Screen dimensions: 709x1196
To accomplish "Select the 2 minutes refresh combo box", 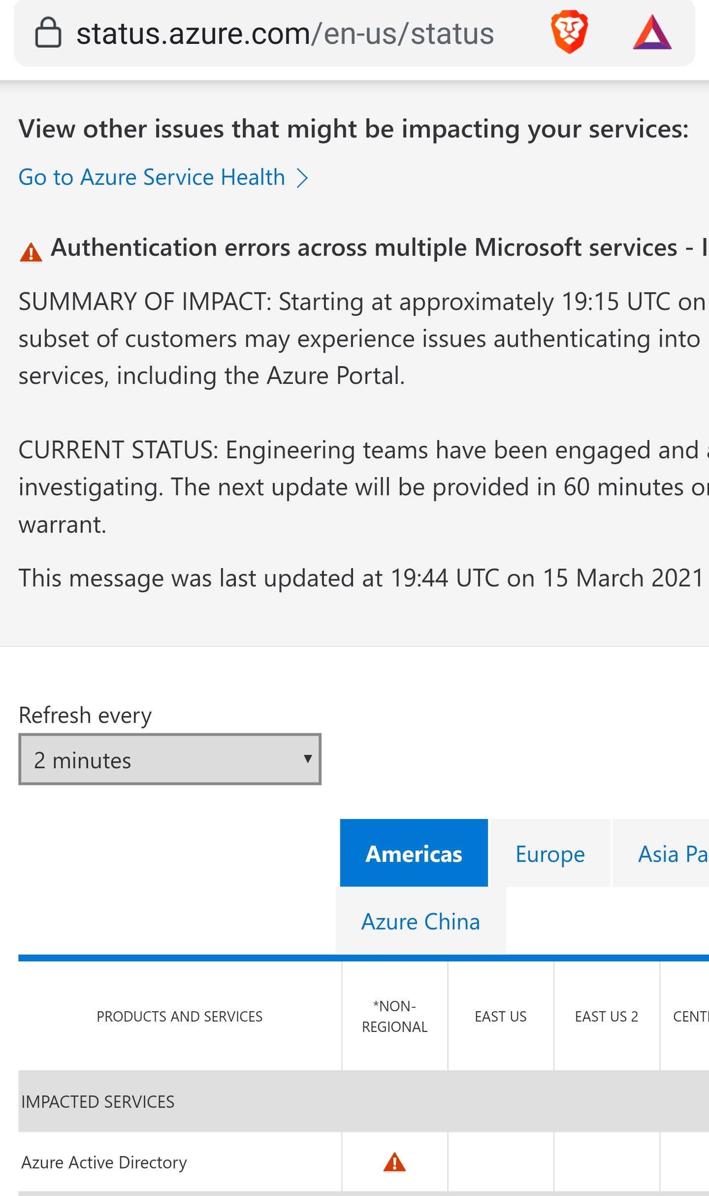I will [x=170, y=759].
